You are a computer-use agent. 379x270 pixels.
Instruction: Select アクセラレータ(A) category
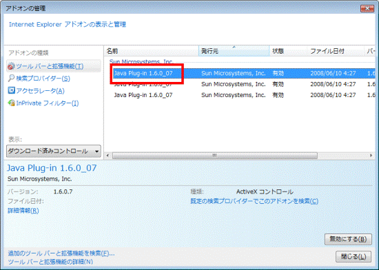click(x=40, y=91)
